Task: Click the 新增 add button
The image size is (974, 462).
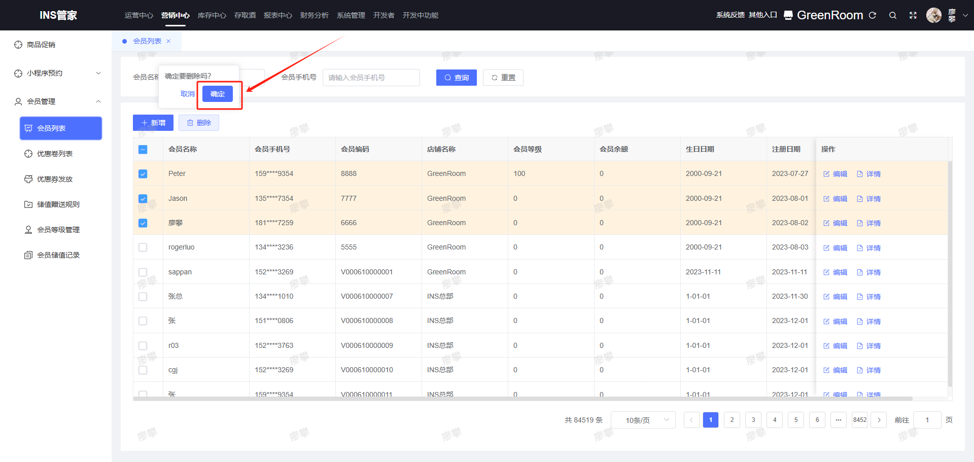Action: pos(153,123)
